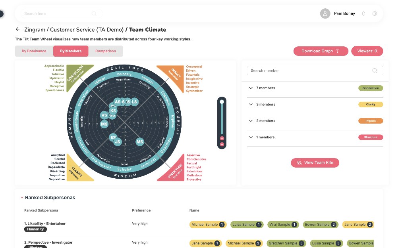398x248 pixels.
Task: Click Luisa Sample chip ranked 3
Action: click(327, 243)
